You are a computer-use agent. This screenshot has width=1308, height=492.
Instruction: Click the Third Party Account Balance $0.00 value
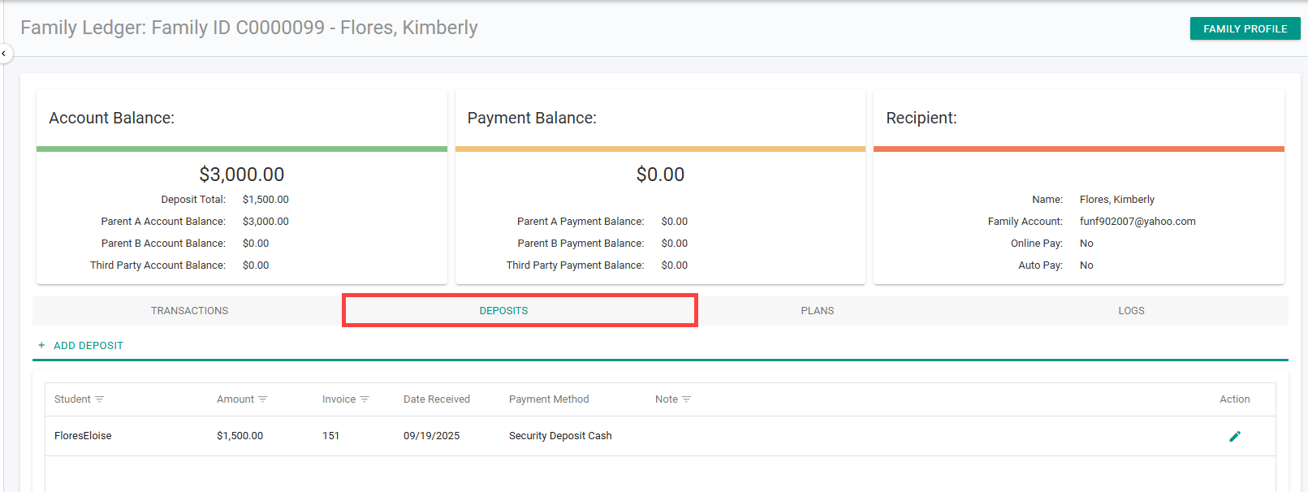(x=256, y=265)
